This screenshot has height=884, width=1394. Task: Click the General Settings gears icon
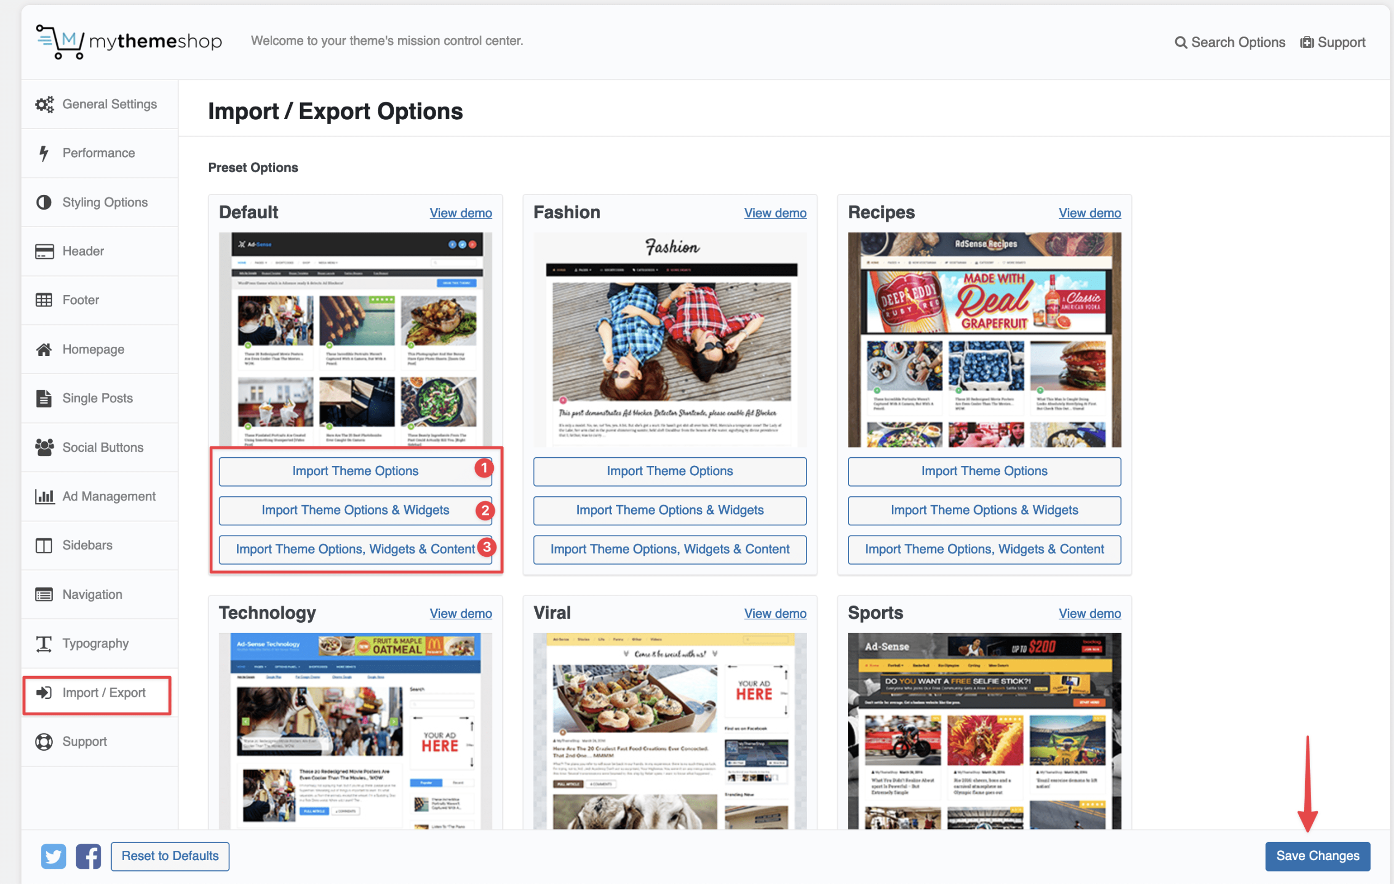[44, 104]
